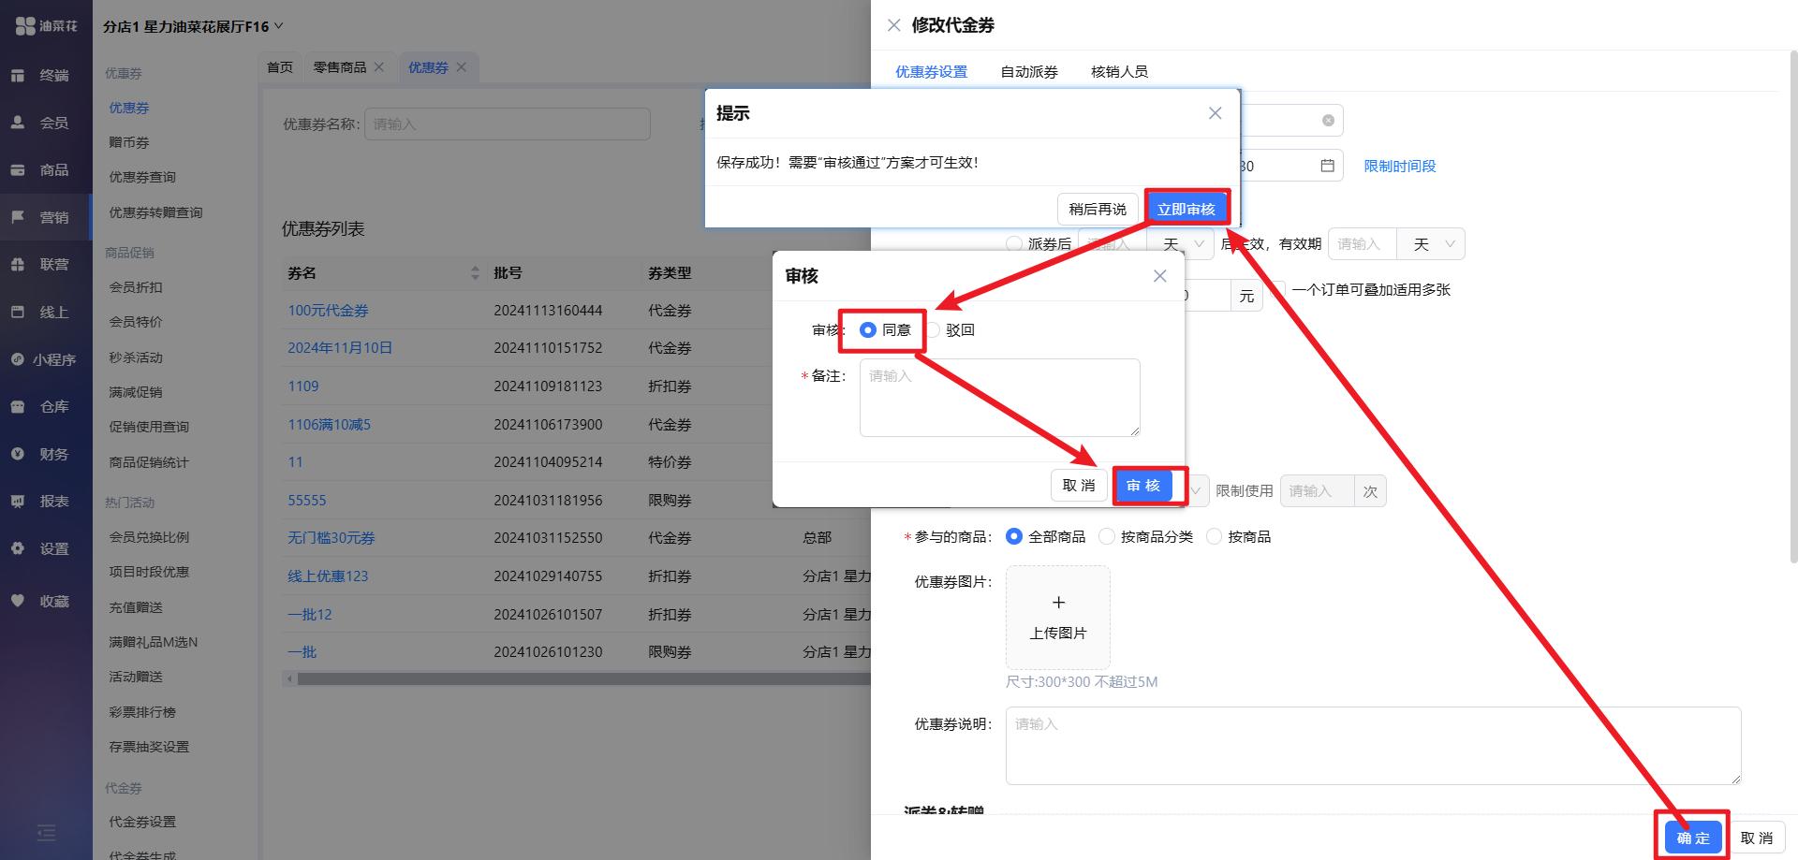
Task: Open the 报表 sidebar icon
Action: (18, 501)
